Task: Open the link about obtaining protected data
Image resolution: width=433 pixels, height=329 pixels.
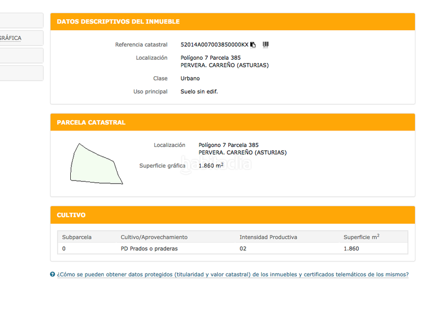Action: (x=233, y=275)
